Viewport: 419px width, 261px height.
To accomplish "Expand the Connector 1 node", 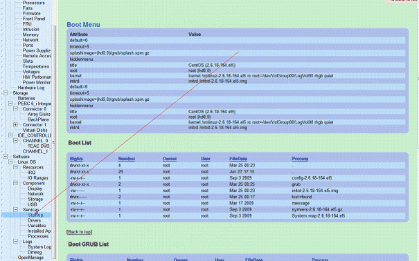I will point(15,125).
